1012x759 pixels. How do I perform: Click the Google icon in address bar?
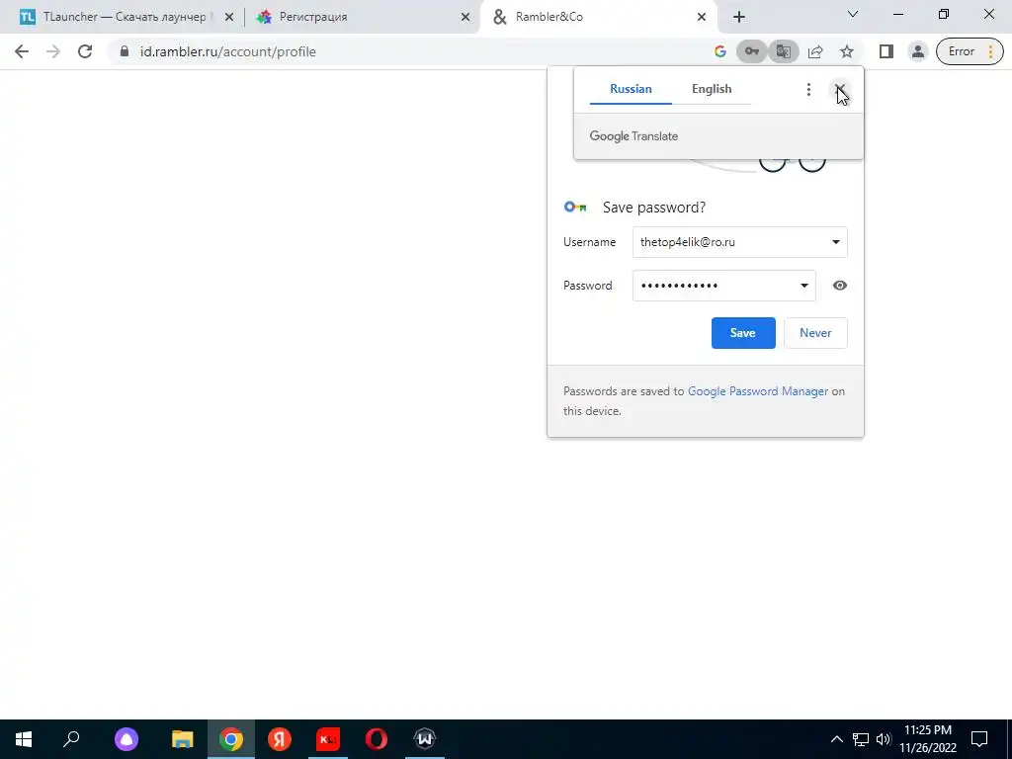point(720,51)
